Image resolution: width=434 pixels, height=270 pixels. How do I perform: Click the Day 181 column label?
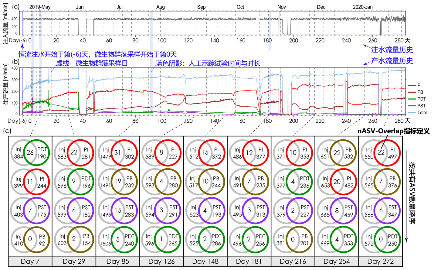[249, 261]
